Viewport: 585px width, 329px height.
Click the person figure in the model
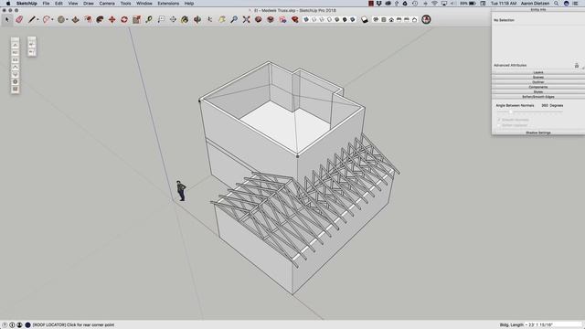click(x=181, y=191)
